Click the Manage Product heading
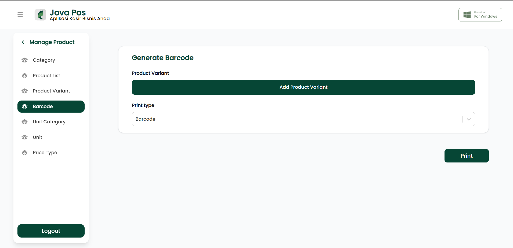 click(x=52, y=42)
